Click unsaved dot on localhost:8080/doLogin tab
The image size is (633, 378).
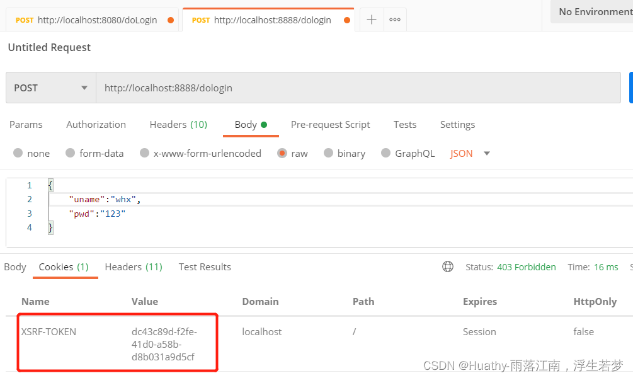(171, 20)
